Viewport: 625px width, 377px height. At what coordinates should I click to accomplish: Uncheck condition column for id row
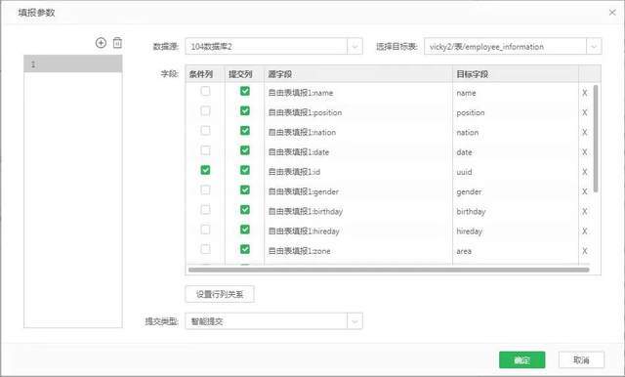point(205,170)
